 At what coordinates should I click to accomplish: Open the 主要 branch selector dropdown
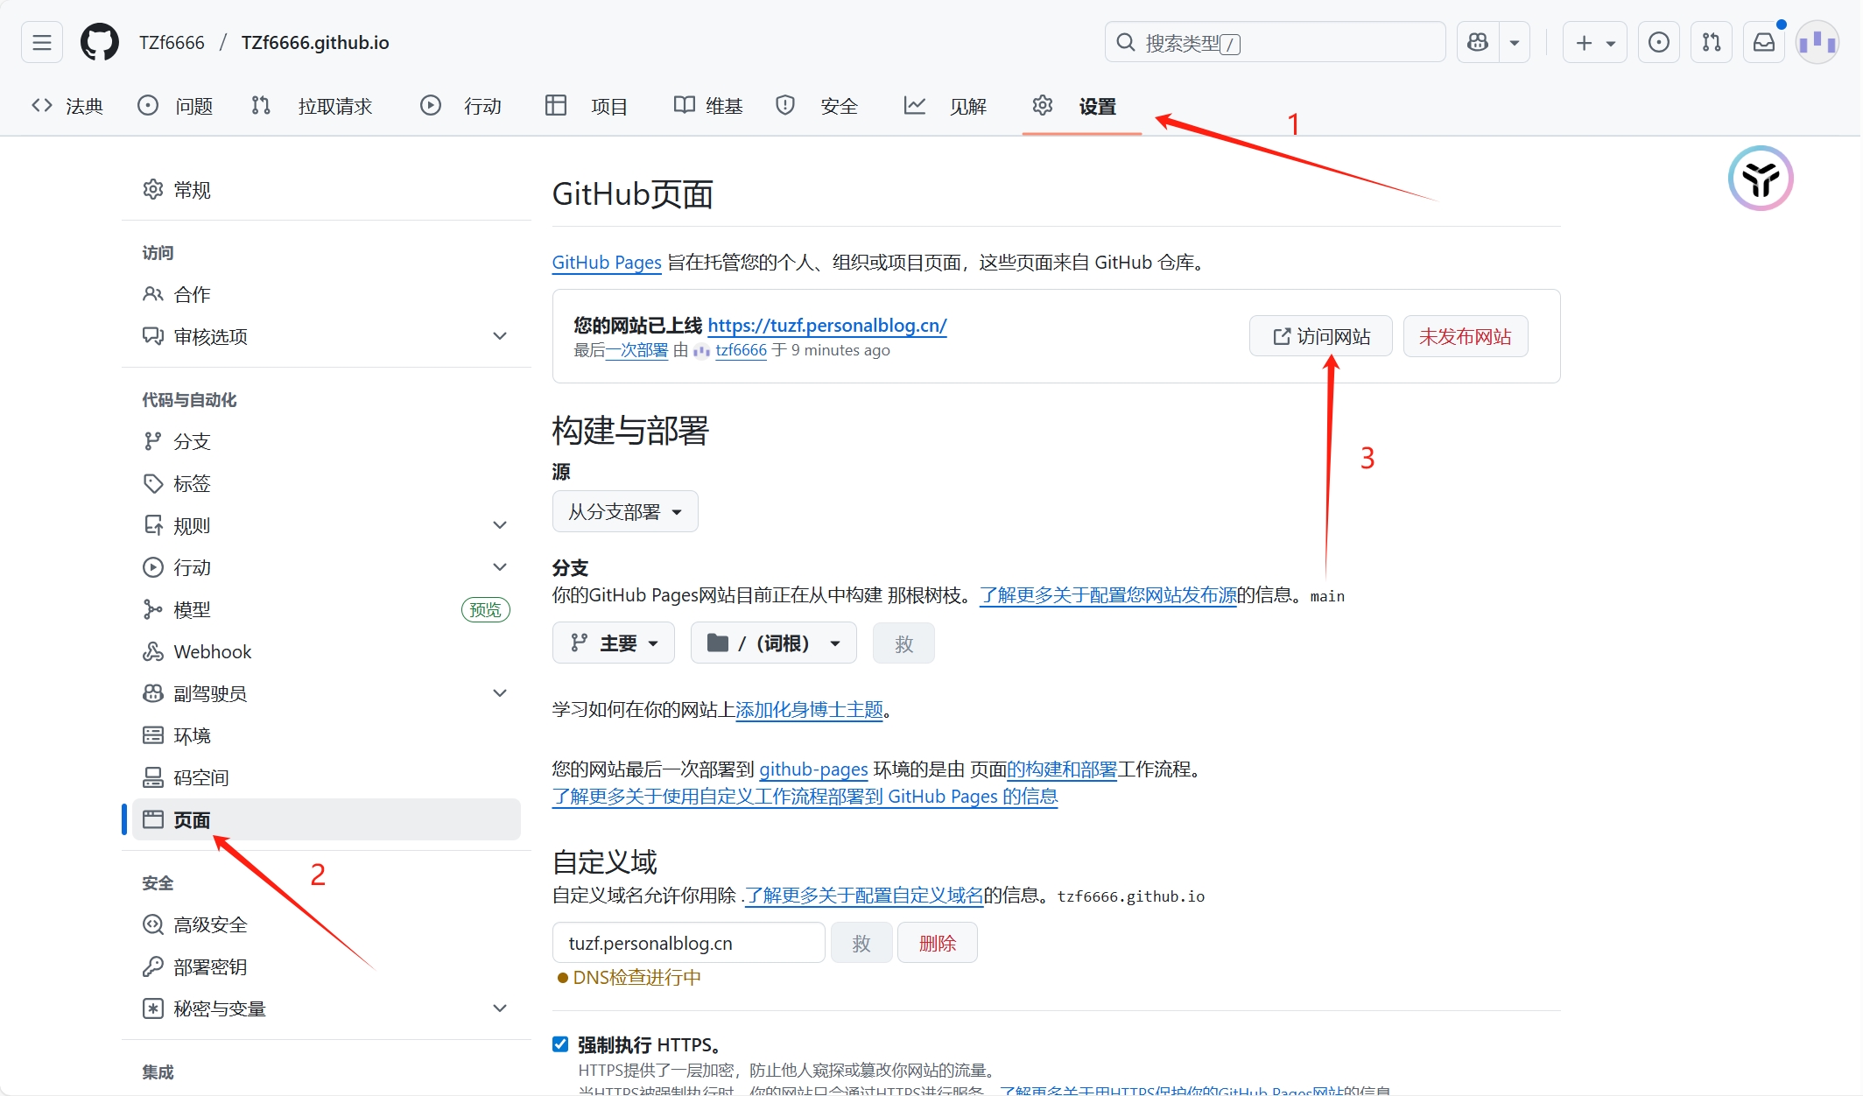613,643
